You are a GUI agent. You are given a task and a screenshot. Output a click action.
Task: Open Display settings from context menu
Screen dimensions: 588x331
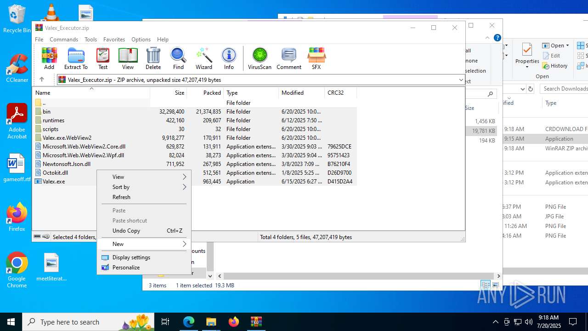144,257
